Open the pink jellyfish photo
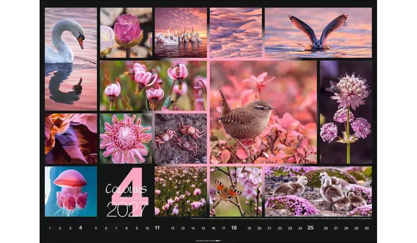Screen dimensions: 417x243 [71, 192]
